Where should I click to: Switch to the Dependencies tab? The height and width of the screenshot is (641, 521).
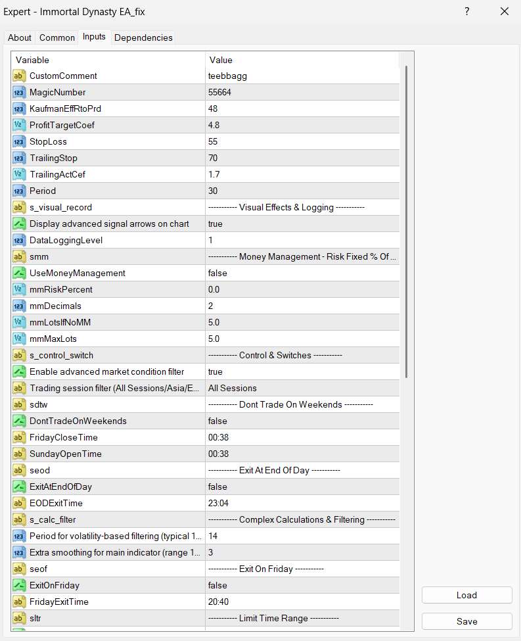coord(143,37)
